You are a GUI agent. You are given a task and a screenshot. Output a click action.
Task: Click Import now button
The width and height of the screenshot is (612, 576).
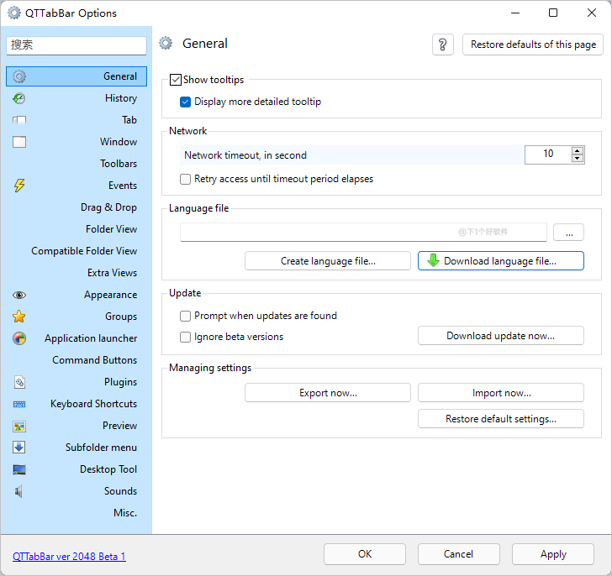point(501,392)
